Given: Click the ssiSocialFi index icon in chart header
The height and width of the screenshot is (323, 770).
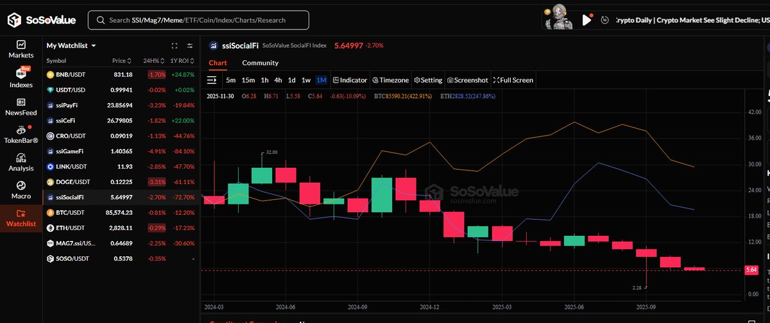Looking at the screenshot, I should click(x=214, y=46).
